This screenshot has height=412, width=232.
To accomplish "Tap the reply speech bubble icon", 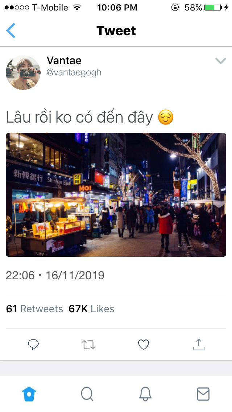I will coord(33,345).
